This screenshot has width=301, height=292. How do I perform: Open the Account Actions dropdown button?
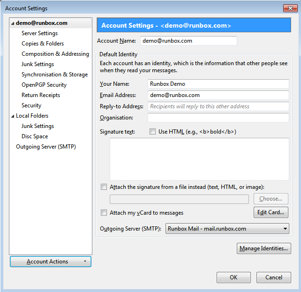coord(51,262)
